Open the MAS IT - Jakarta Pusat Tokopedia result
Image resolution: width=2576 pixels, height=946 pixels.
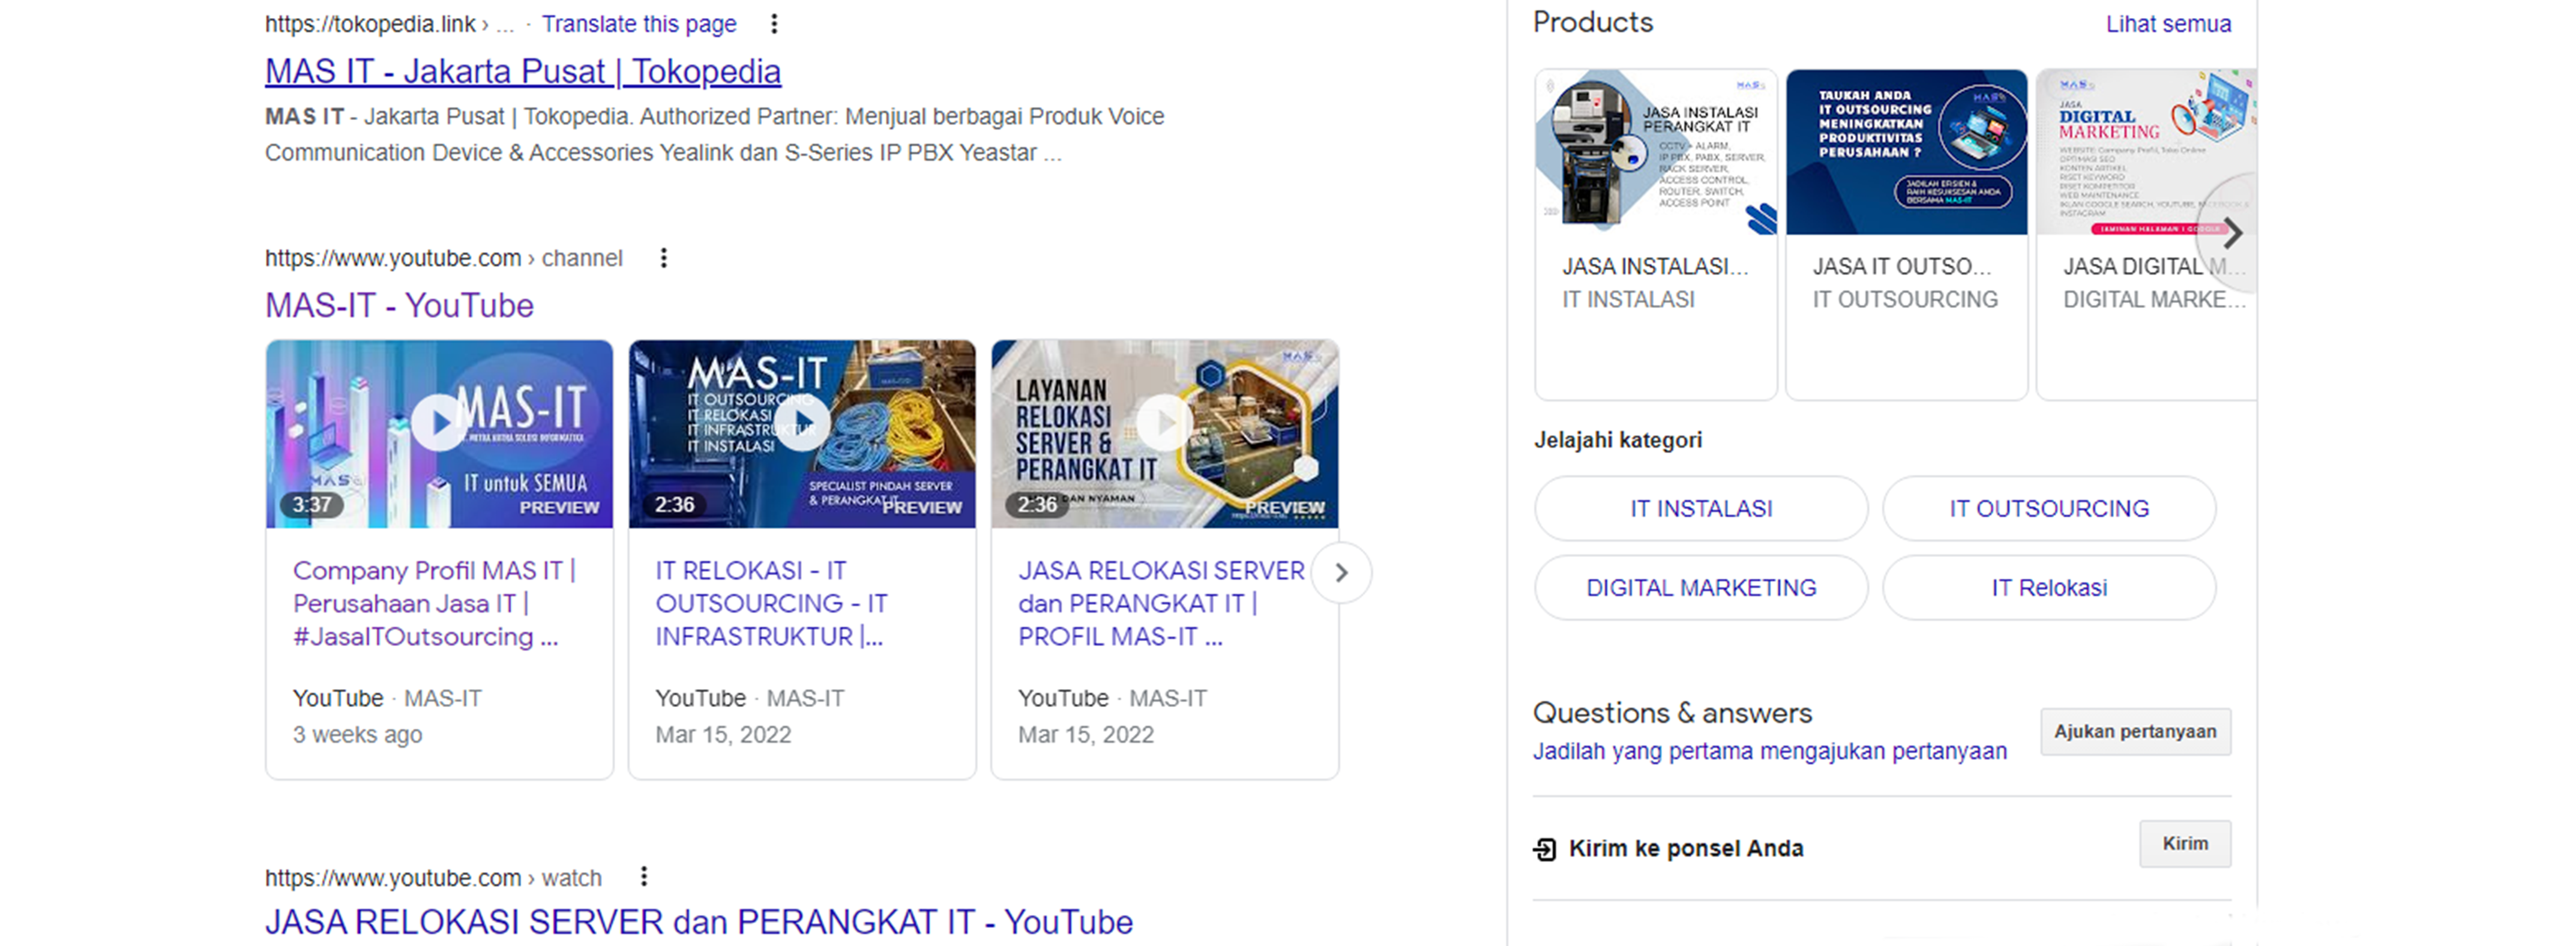tap(523, 71)
